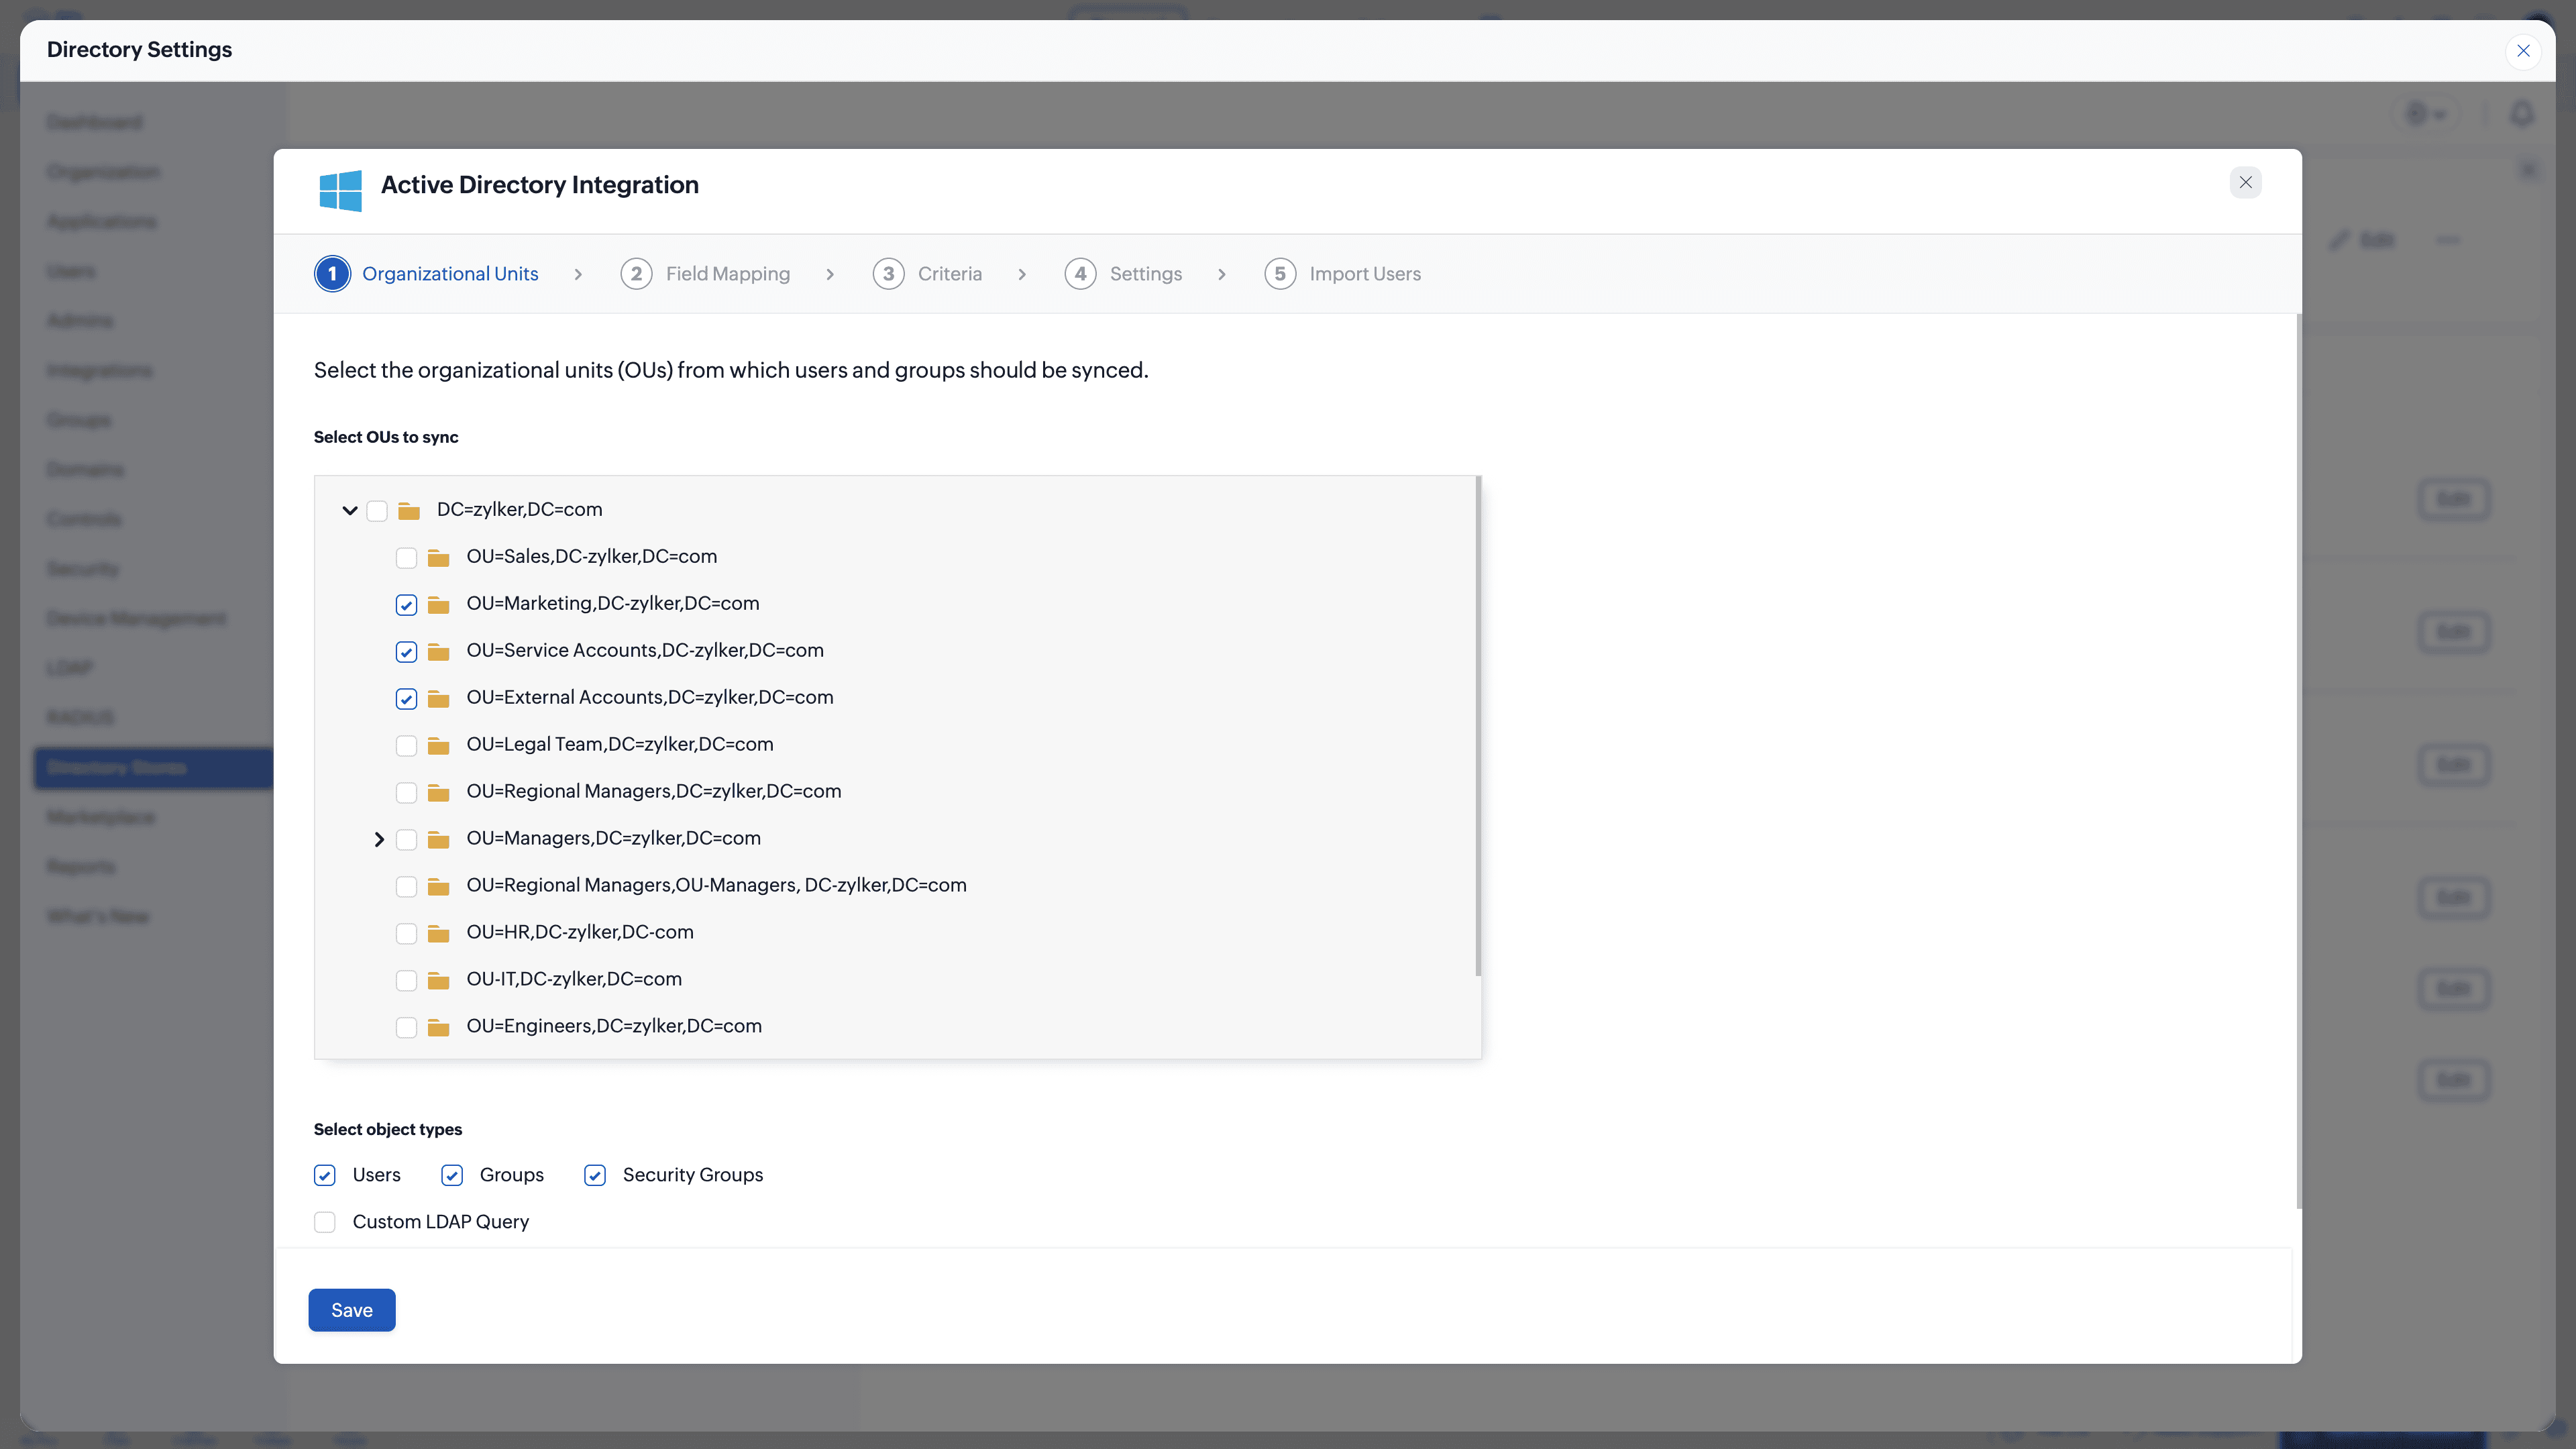2576x1449 pixels.
Task: Click the folder icon next to OU=HR
Action: coord(438,933)
